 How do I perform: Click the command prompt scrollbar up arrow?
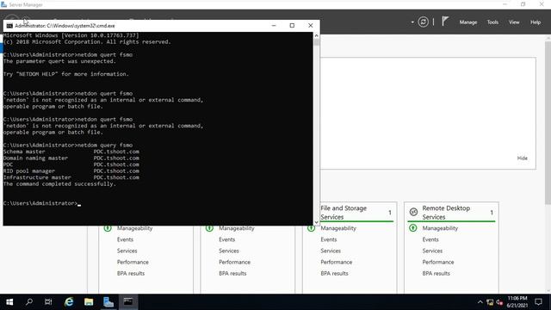pyautogui.click(x=316, y=35)
